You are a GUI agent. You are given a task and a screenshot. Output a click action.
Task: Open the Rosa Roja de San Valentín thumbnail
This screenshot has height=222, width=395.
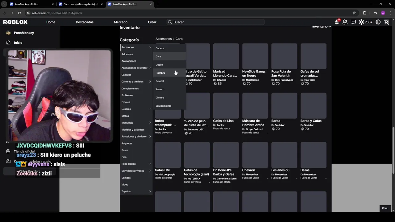coord(284,56)
